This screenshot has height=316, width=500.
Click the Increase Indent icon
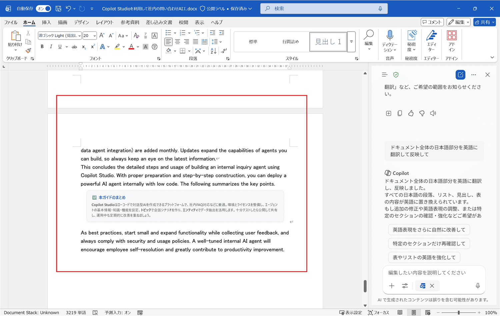(x=221, y=33)
